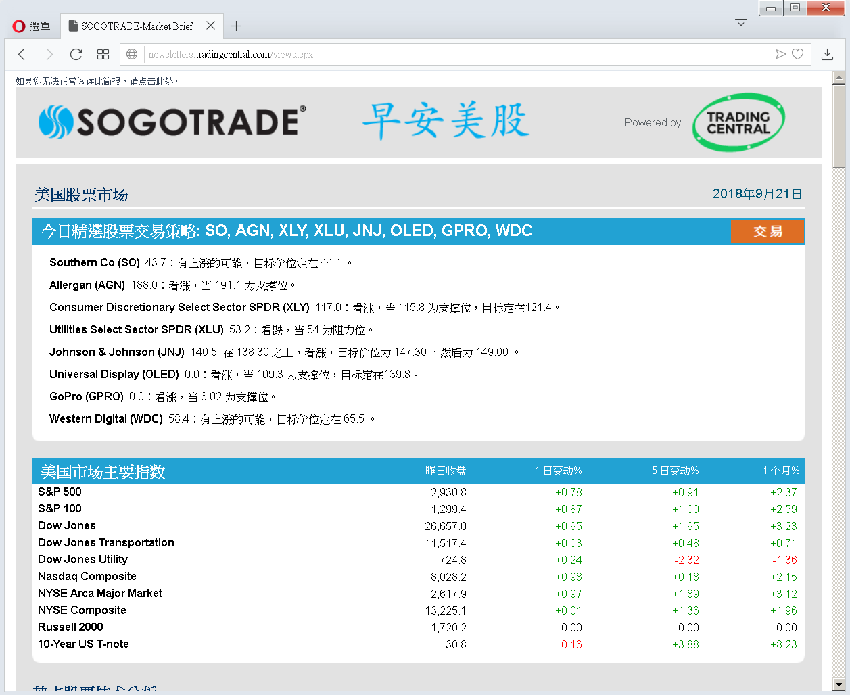
Task: Click S&P 500 close value 2,930.8
Action: 448,492
